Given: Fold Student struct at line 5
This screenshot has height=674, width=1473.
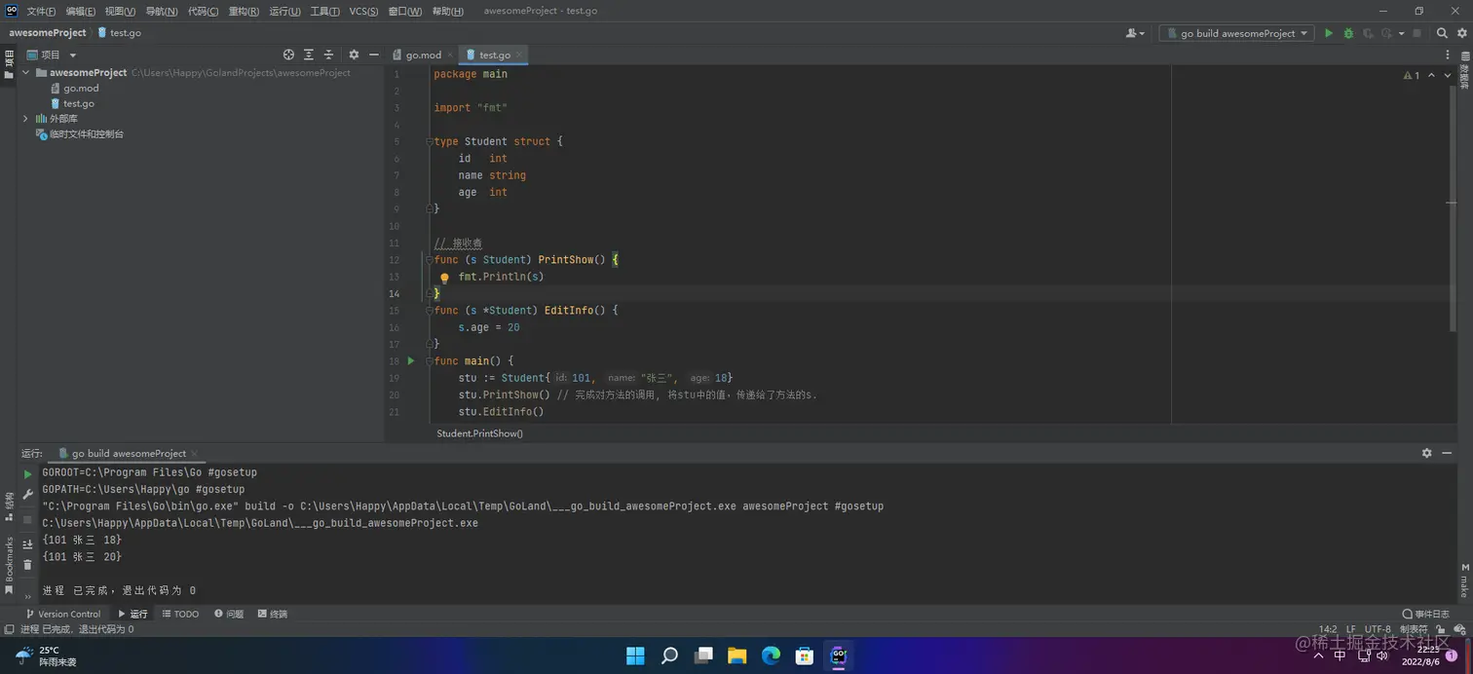Looking at the screenshot, I should 429,142.
